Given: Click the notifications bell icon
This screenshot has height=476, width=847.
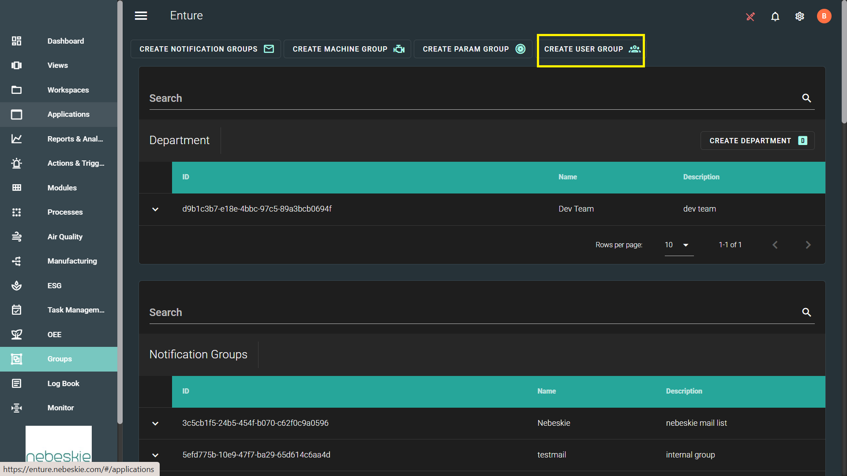Looking at the screenshot, I should point(775,16).
